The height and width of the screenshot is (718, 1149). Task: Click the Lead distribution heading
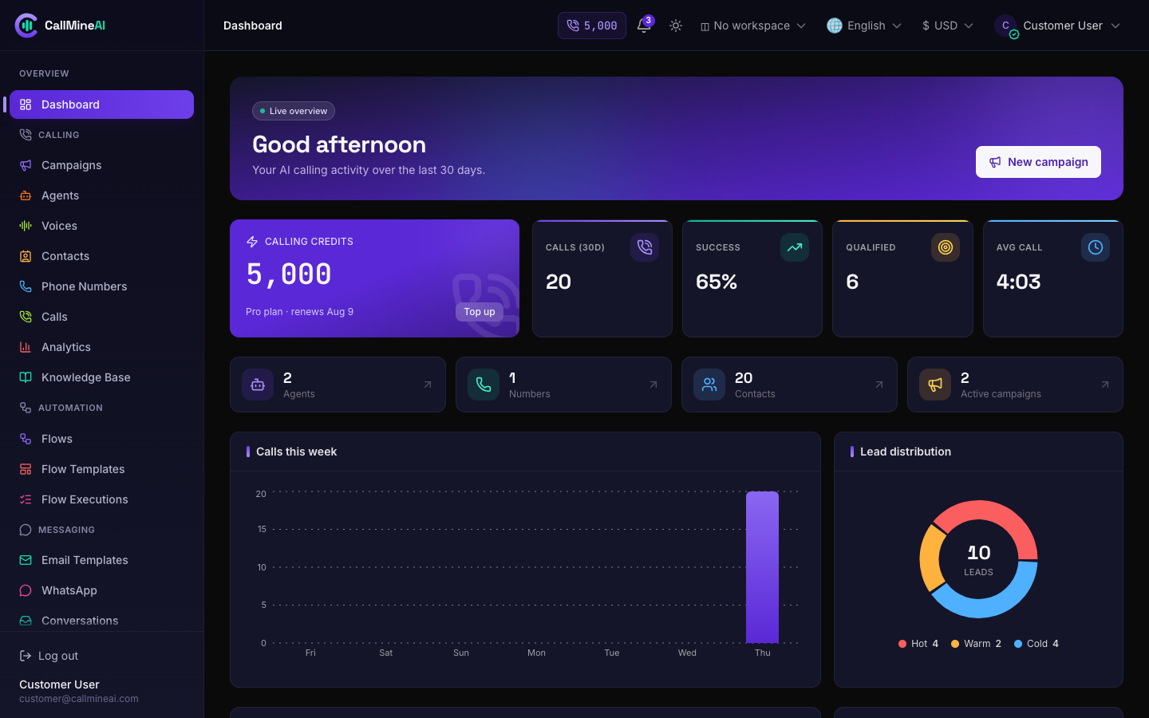point(906,452)
